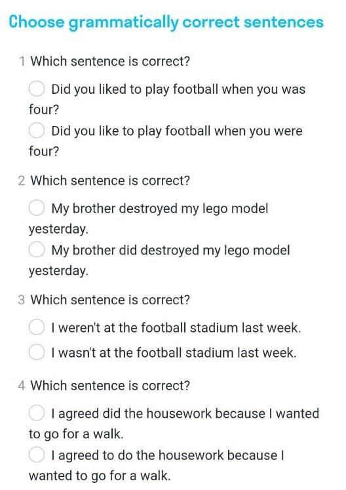Screen dimensions: 346x490
Task: Select 'Did you like to play football' option
Action: pos(37,131)
